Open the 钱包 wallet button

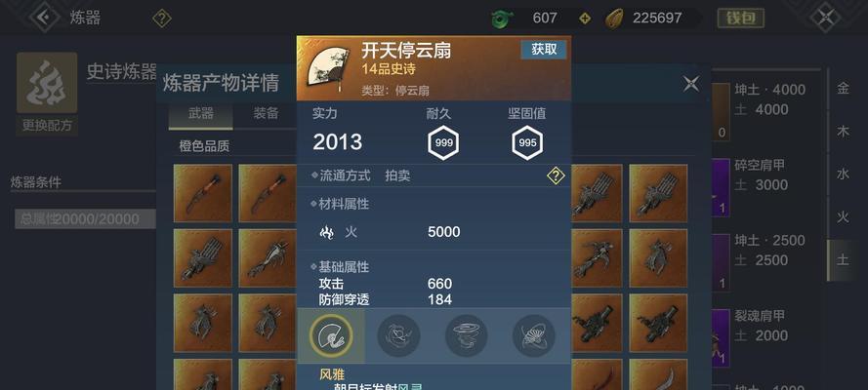[x=741, y=18]
